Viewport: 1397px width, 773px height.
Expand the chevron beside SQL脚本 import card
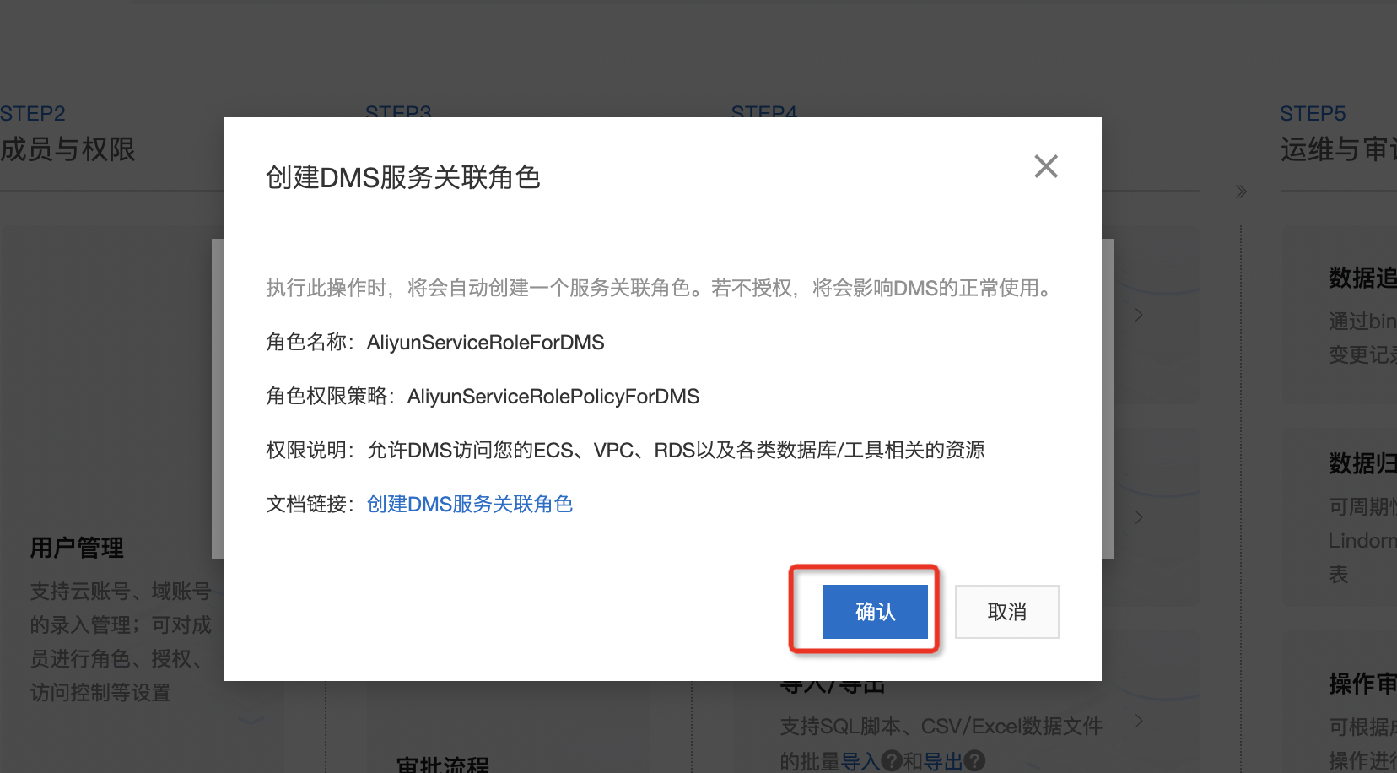[x=1139, y=721]
